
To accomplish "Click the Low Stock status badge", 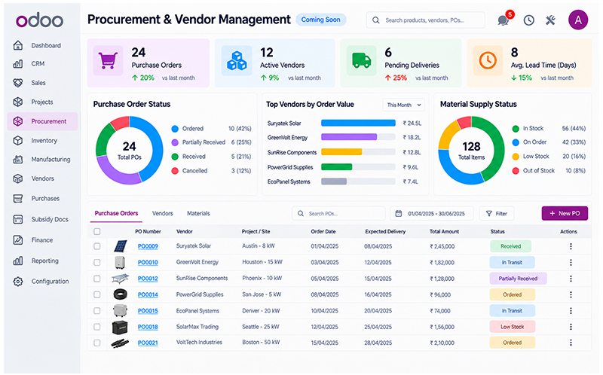I will 512,327.
